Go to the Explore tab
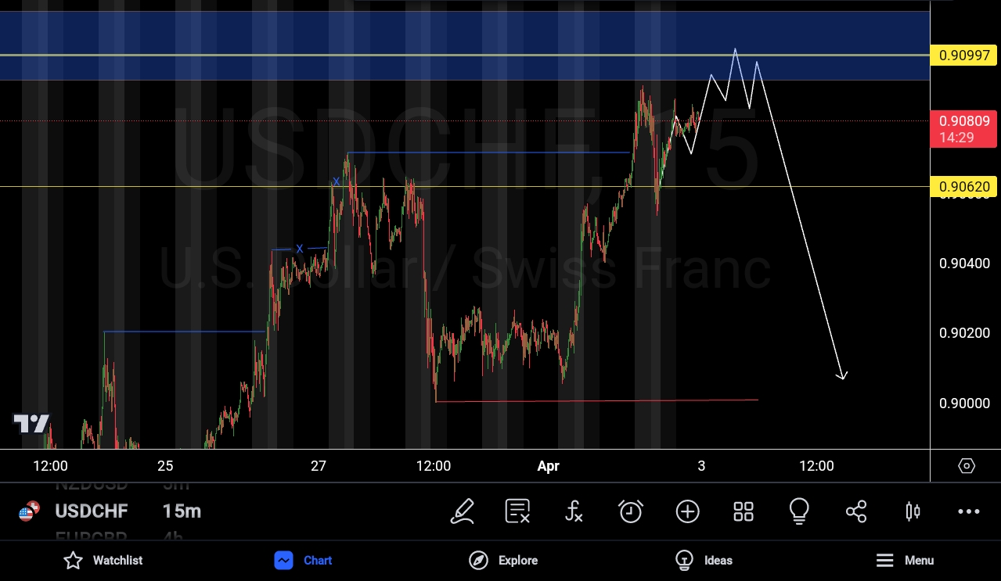The height and width of the screenshot is (581, 1001). point(503,560)
